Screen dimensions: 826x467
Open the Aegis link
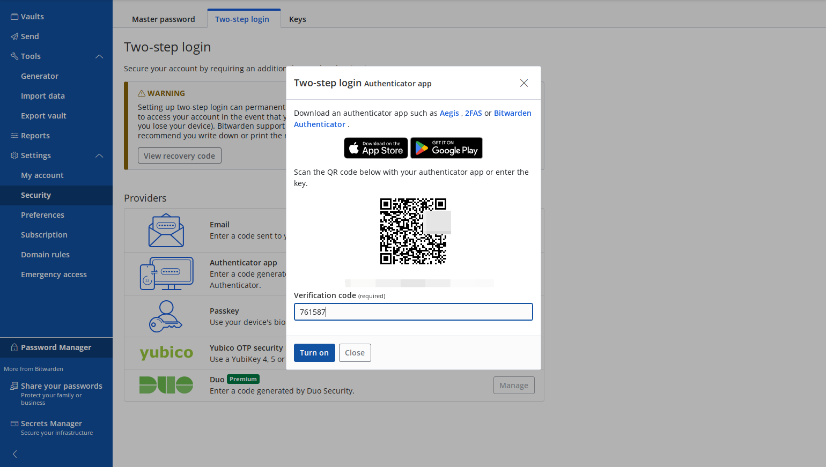pos(449,113)
